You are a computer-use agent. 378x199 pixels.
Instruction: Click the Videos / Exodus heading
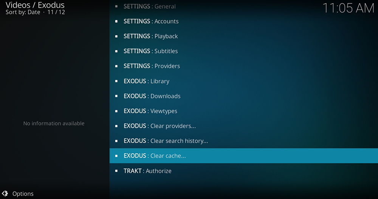[35, 5]
